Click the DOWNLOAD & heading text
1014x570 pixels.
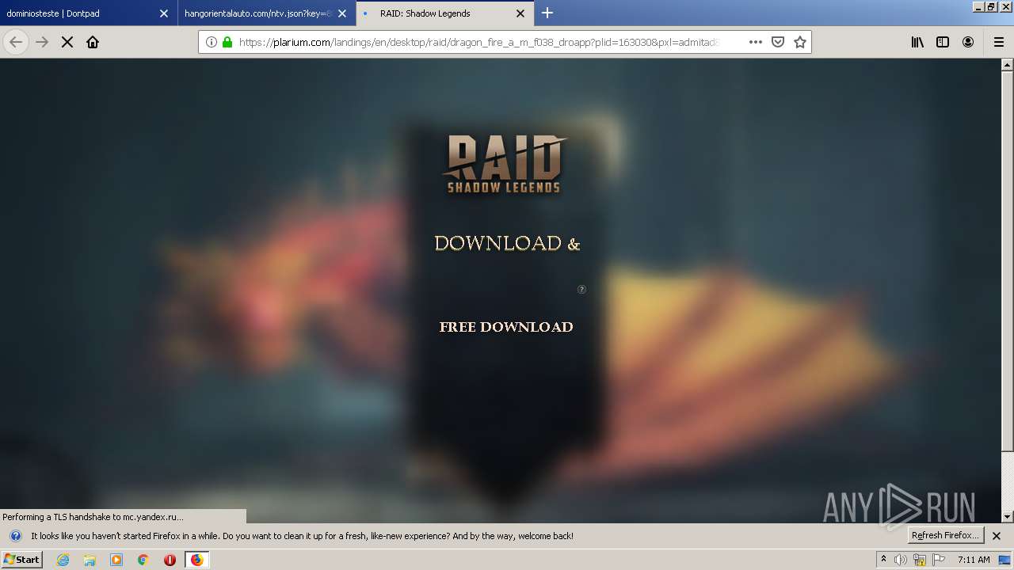pos(507,243)
